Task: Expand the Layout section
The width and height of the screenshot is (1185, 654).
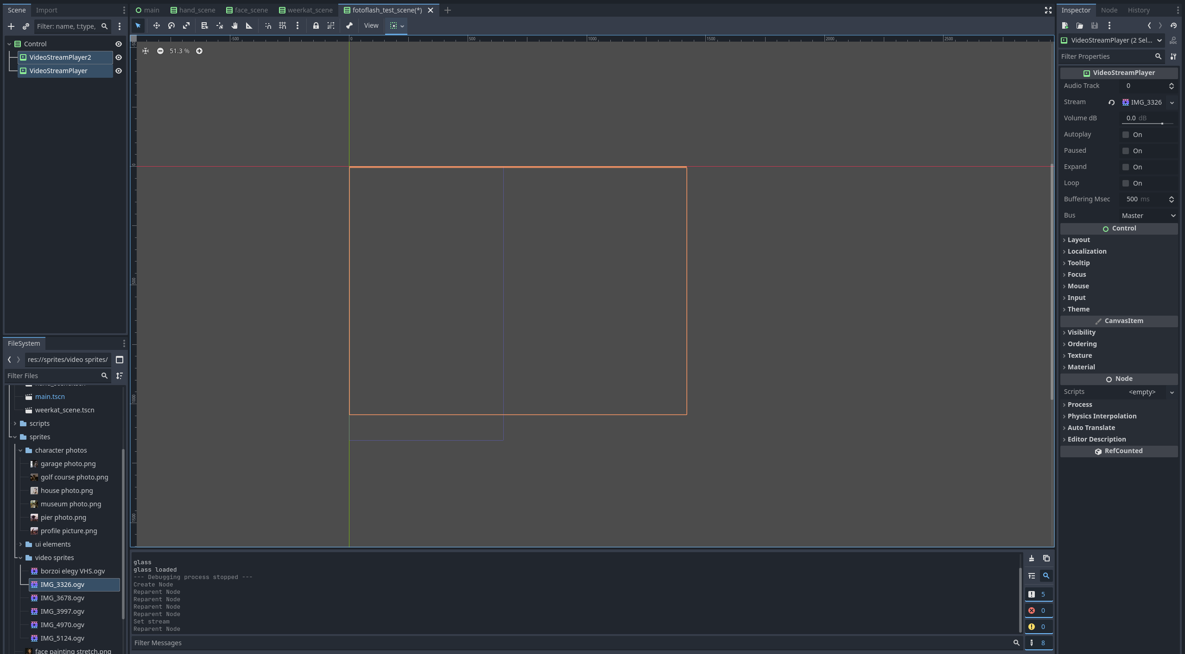Action: pyautogui.click(x=1078, y=240)
